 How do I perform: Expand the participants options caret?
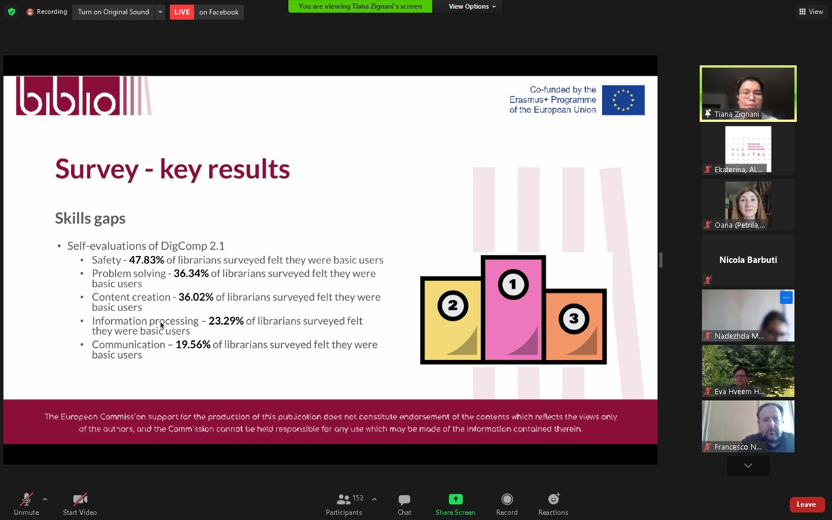(374, 499)
